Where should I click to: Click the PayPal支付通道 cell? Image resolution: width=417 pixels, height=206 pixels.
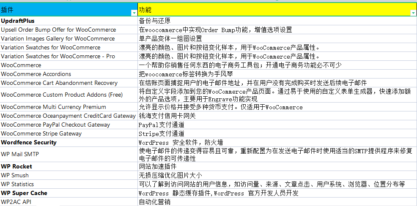(x=277, y=125)
